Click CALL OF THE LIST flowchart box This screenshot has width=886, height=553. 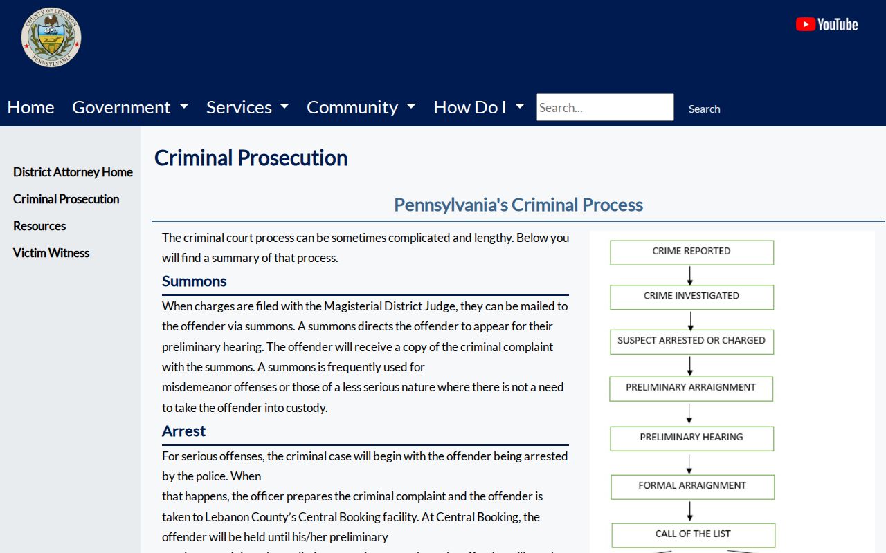pos(693,535)
